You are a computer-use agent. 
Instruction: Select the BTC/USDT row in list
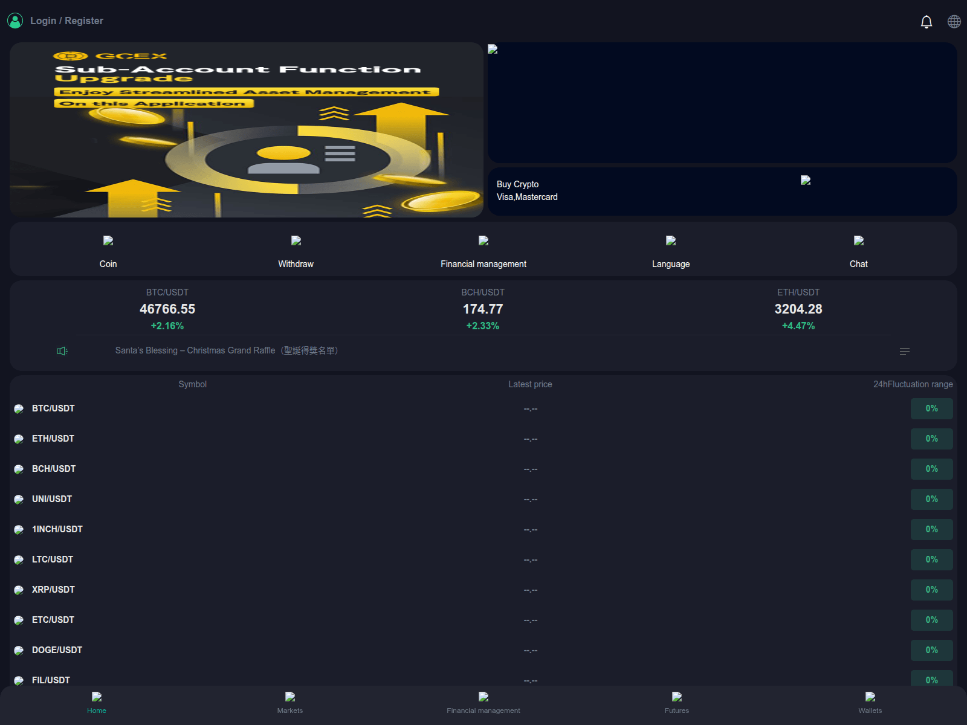[x=53, y=408]
